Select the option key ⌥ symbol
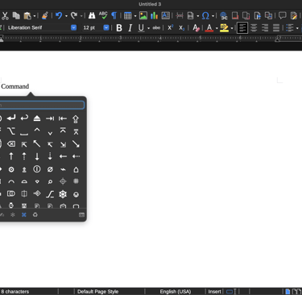This screenshot has width=302, height=295. tap(11, 131)
